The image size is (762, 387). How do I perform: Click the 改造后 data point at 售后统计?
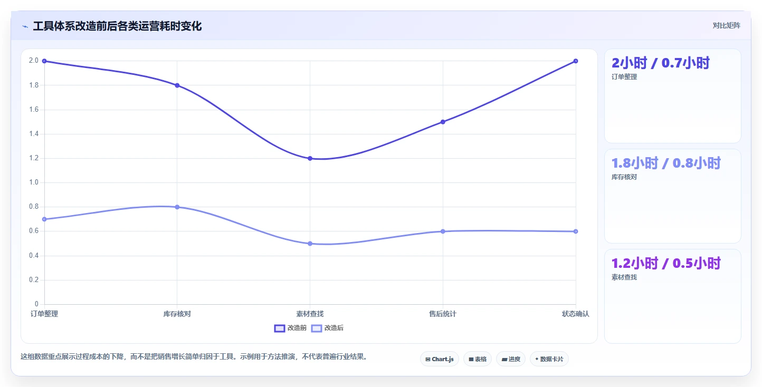pyautogui.click(x=443, y=231)
